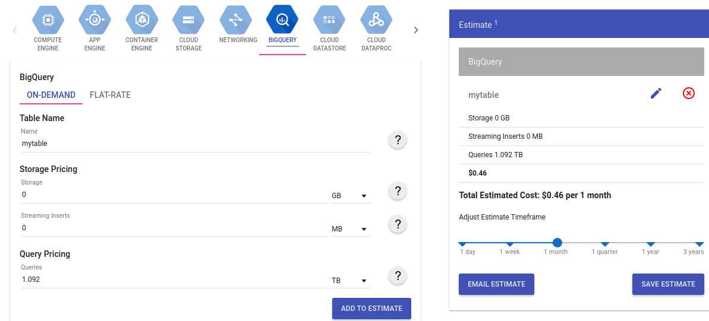Open the Queries TB unit dropdown
This screenshot has height=321, width=709.
351,281
